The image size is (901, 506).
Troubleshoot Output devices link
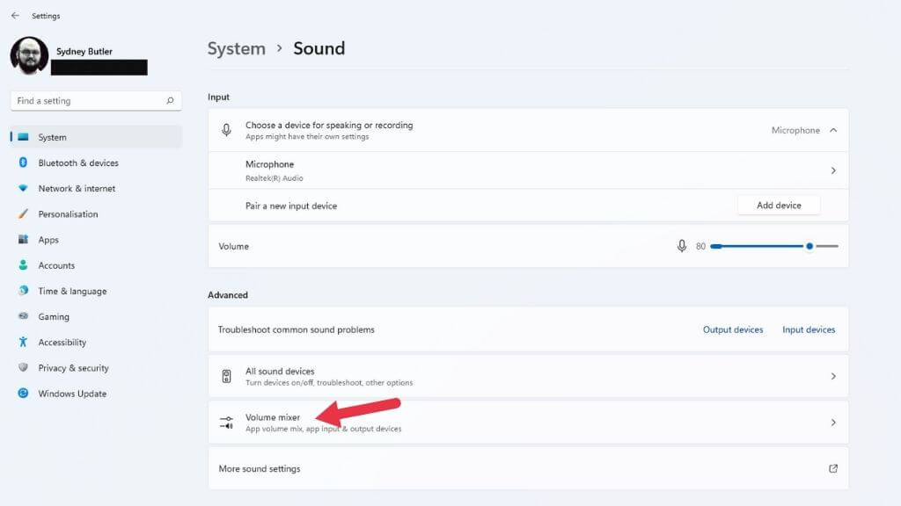(733, 330)
